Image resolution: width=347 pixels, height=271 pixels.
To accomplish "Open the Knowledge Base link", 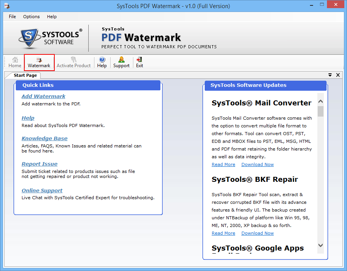I will (x=44, y=139).
